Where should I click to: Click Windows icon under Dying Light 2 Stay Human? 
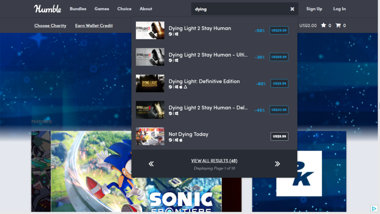[x=176, y=34]
